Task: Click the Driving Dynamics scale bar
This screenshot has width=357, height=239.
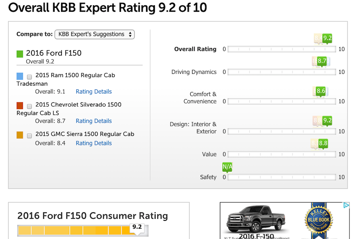Action: pos(282,72)
